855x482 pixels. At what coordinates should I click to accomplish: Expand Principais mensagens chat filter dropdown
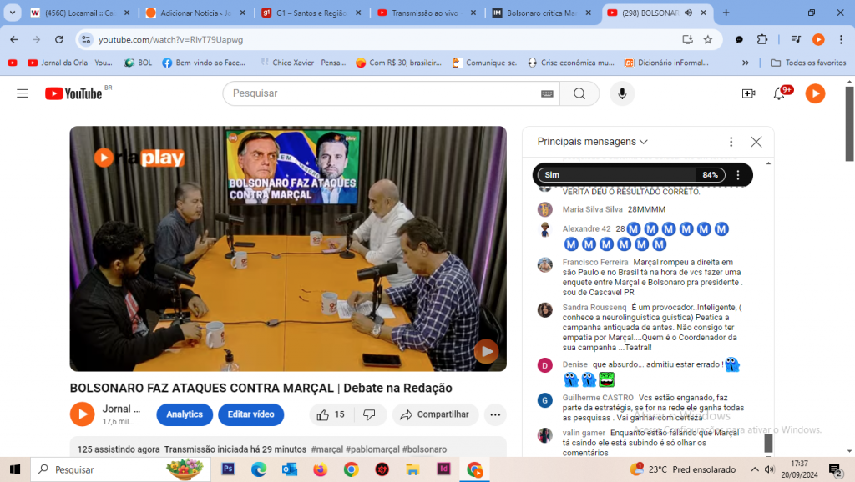click(x=592, y=142)
